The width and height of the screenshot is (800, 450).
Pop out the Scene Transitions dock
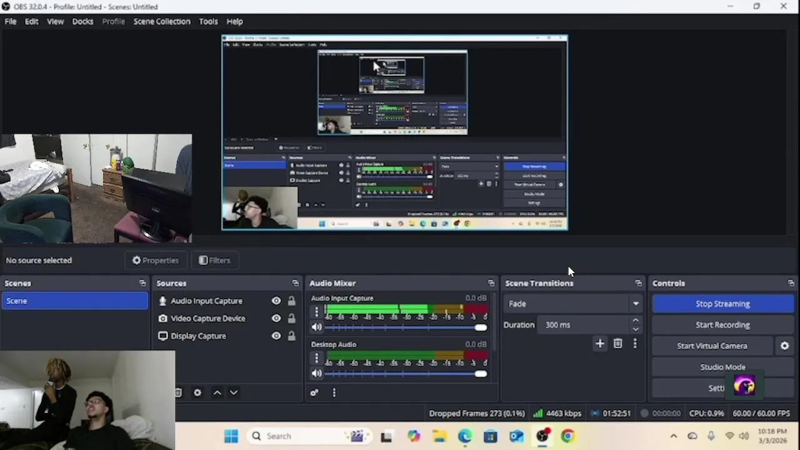tap(638, 283)
